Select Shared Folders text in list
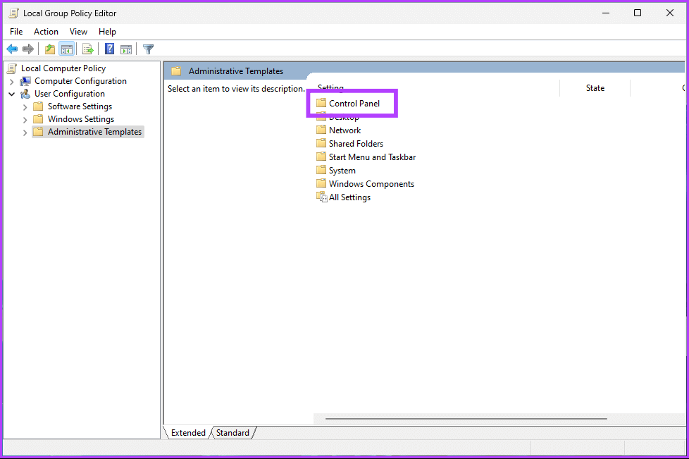The height and width of the screenshot is (459, 689). (x=356, y=143)
